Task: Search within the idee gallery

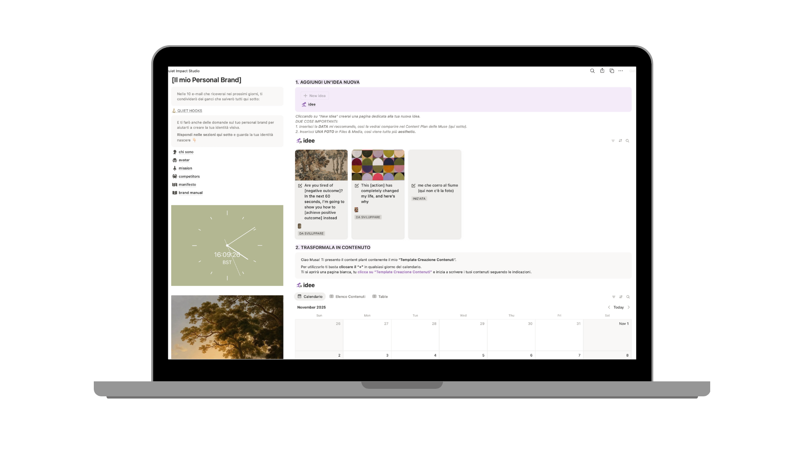Action: point(627,141)
